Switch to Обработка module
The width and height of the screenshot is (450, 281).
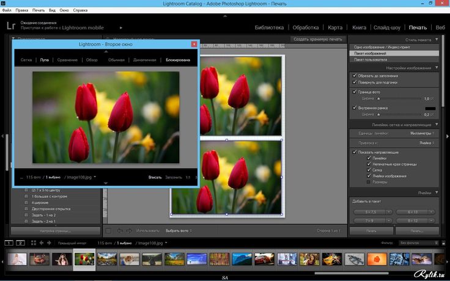point(305,27)
